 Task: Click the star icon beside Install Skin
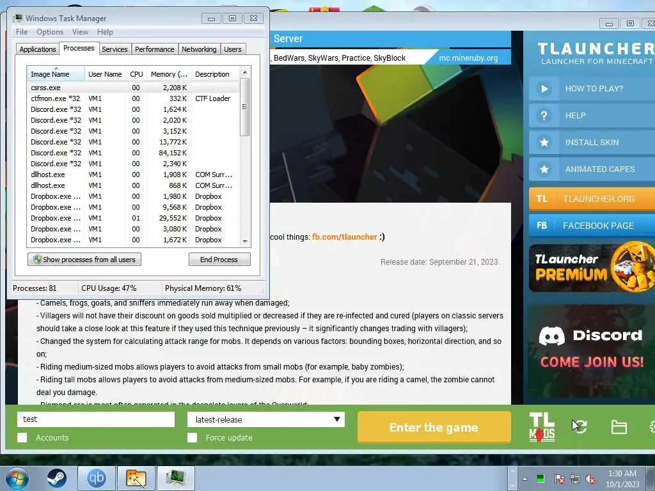[x=544, y=143]
